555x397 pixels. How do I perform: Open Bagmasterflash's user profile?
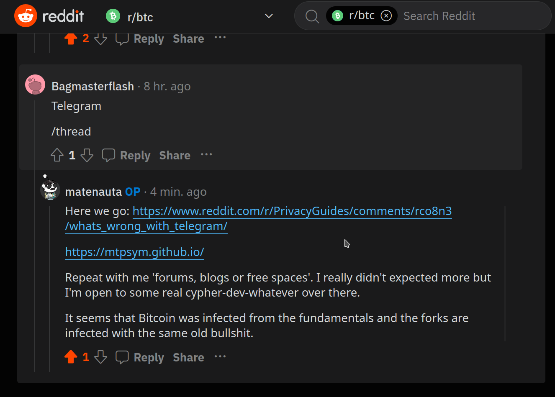tap(92, 86)
